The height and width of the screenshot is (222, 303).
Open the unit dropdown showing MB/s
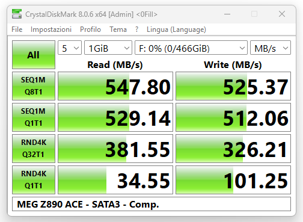point(271,48)
